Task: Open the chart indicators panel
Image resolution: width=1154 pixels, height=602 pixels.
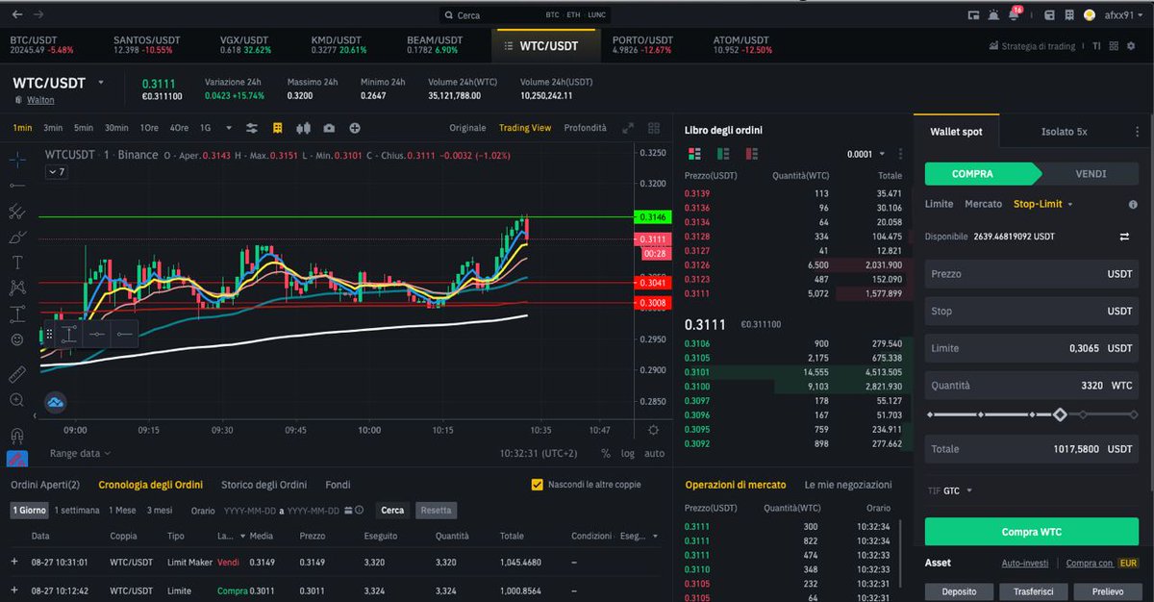Action: tap(252, 127)
